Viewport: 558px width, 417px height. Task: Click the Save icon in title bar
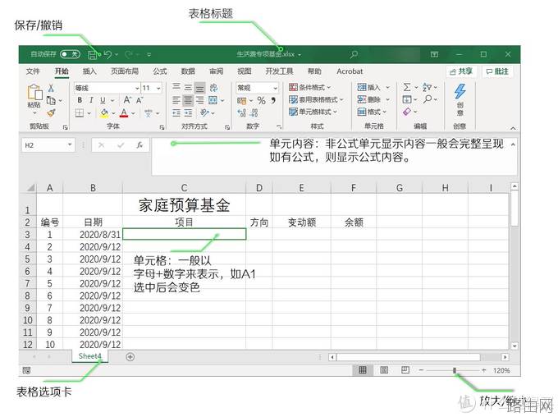point(92,54)
